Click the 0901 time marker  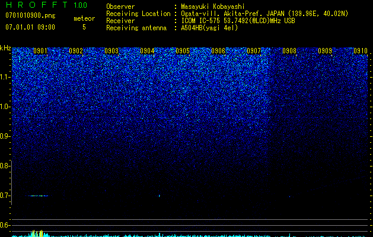coord(40,51)
